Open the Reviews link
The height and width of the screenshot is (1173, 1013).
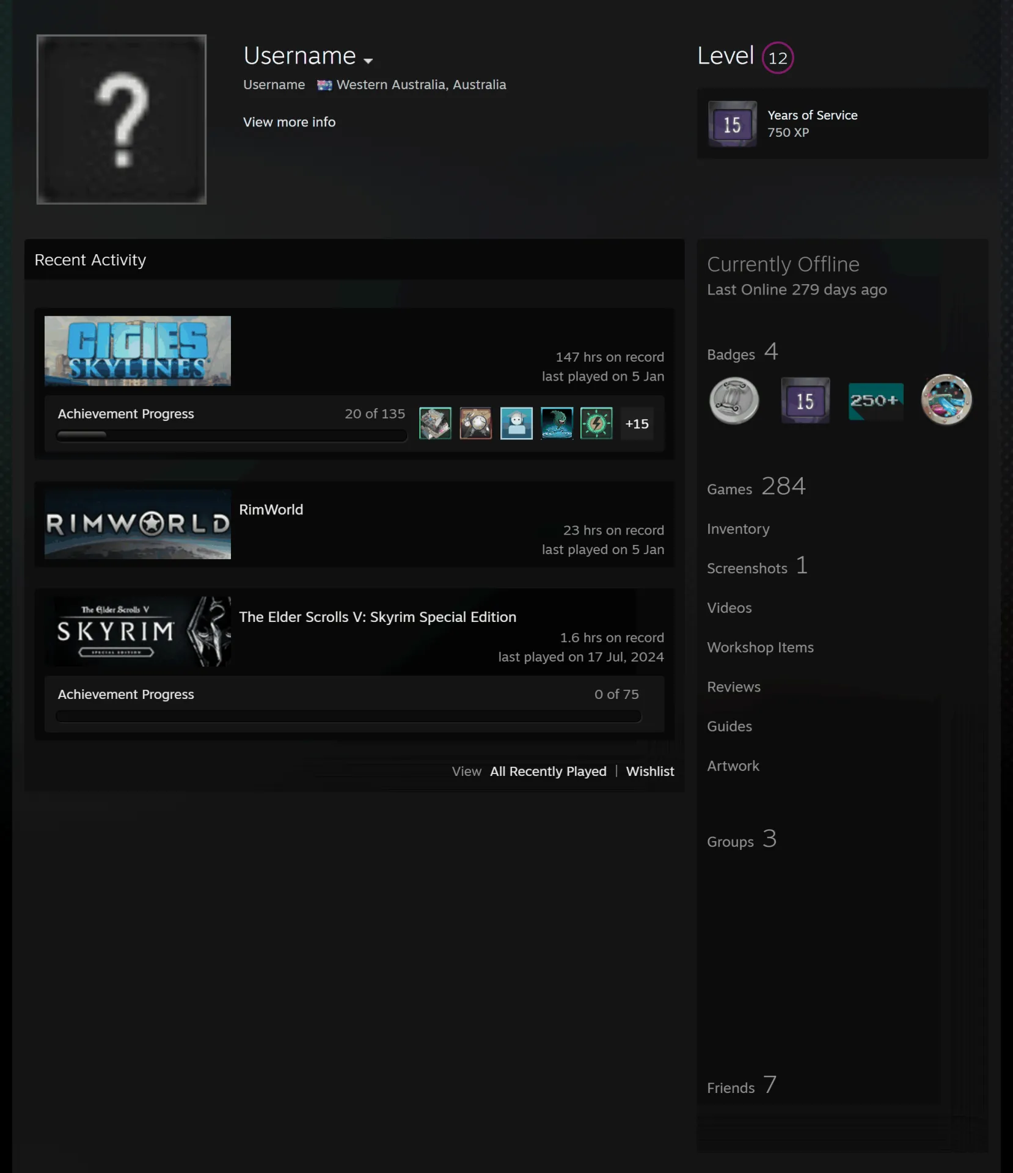click(x=734, y=687)
